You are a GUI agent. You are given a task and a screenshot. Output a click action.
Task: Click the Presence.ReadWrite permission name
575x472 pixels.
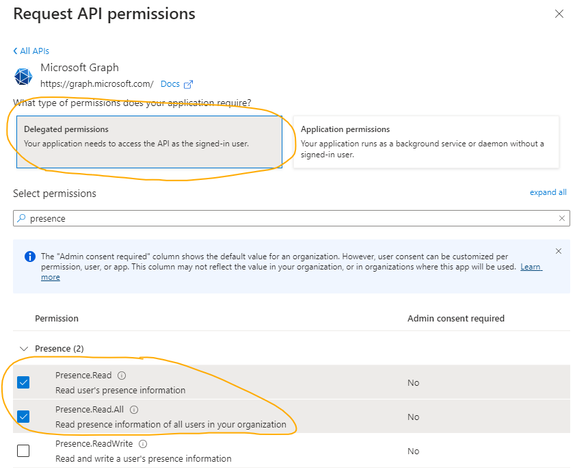(x=94, y=444)
